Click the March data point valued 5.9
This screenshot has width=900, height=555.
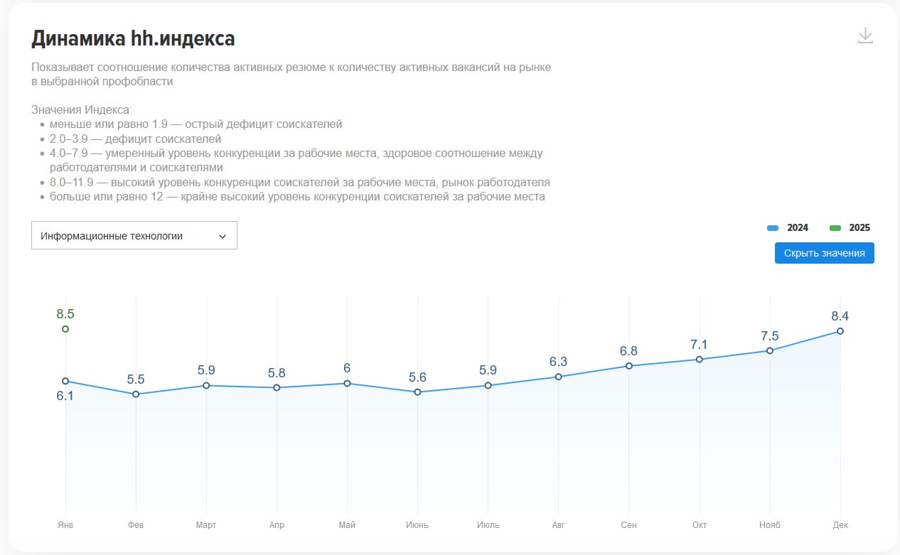pos(206,386)
